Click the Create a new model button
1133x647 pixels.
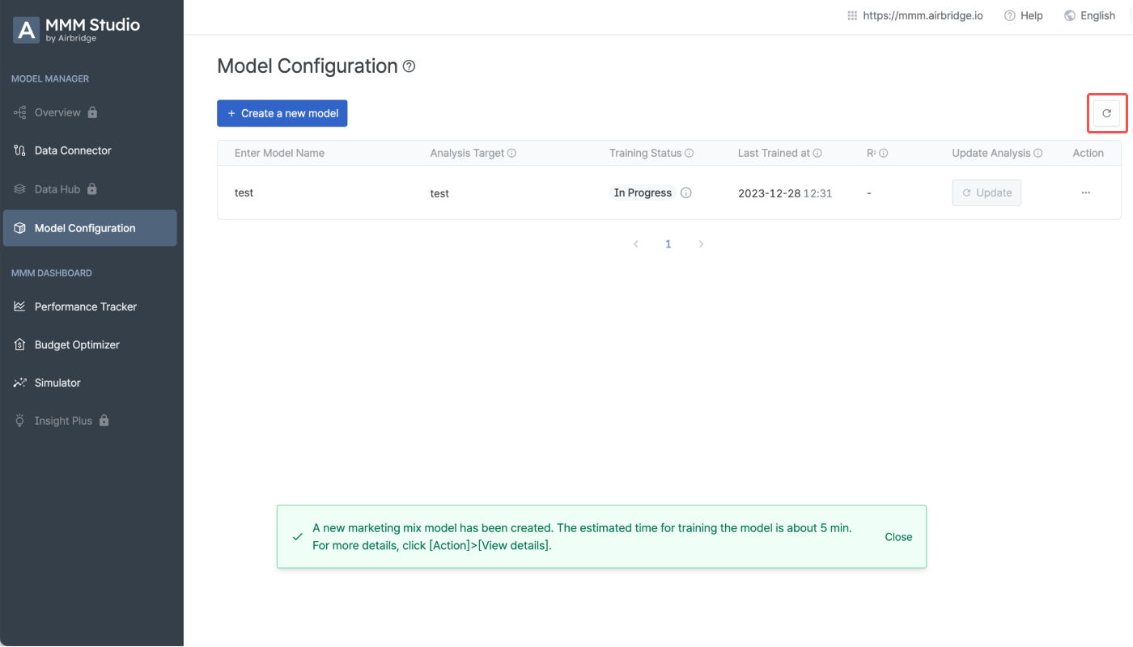282,113
